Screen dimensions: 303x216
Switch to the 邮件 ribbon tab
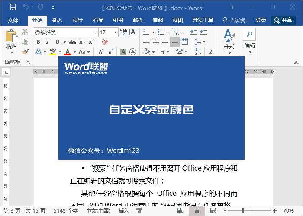138,20
